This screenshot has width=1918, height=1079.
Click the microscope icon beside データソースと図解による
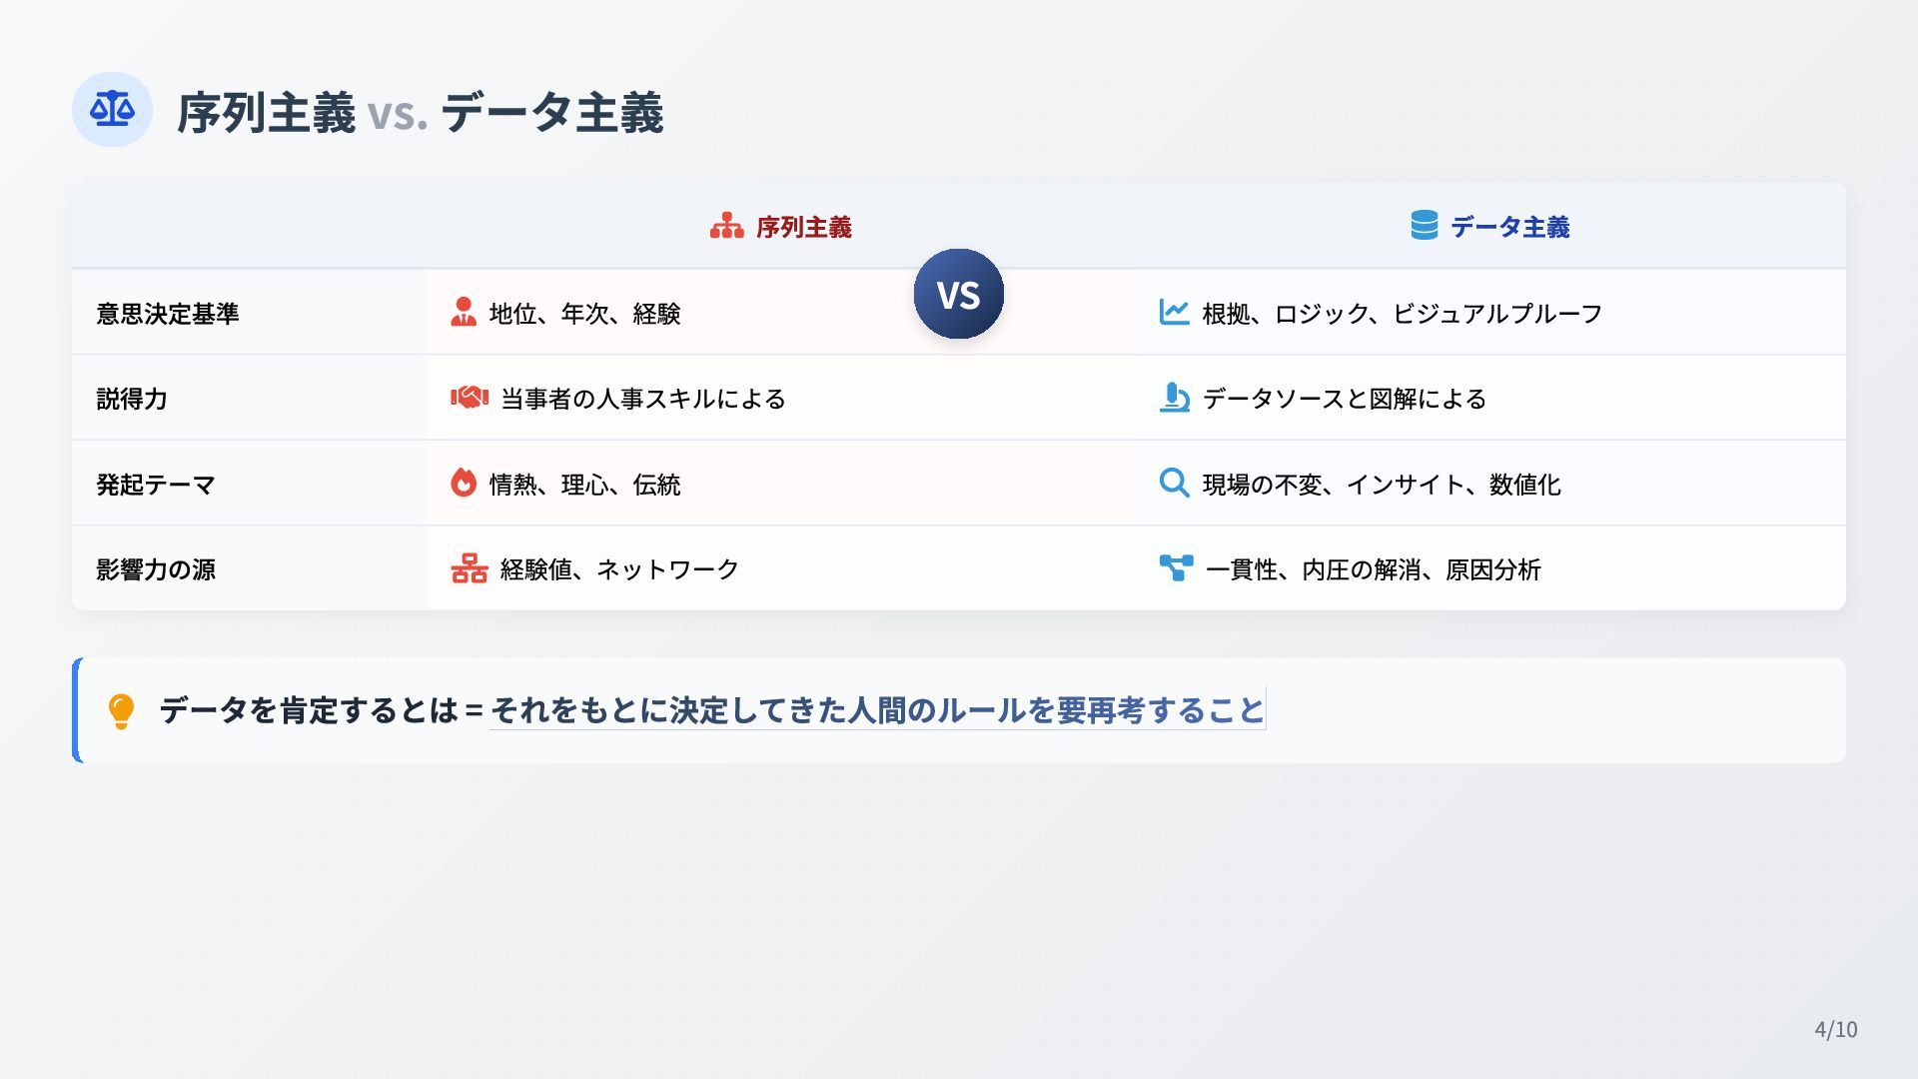1174,398
